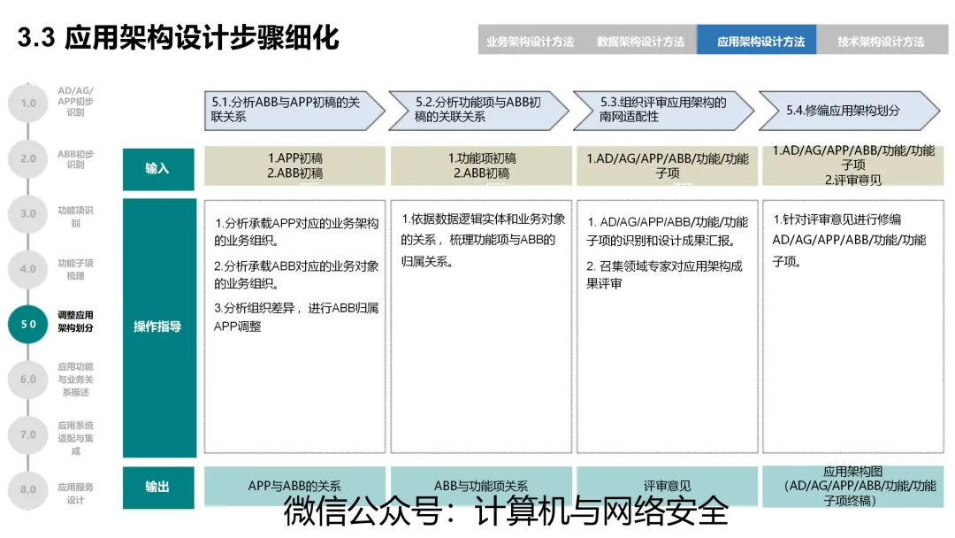Click the 5.4 修编应用架构划分 arrow
Viewport: 955px width, 538px height.
coord(849,111)
